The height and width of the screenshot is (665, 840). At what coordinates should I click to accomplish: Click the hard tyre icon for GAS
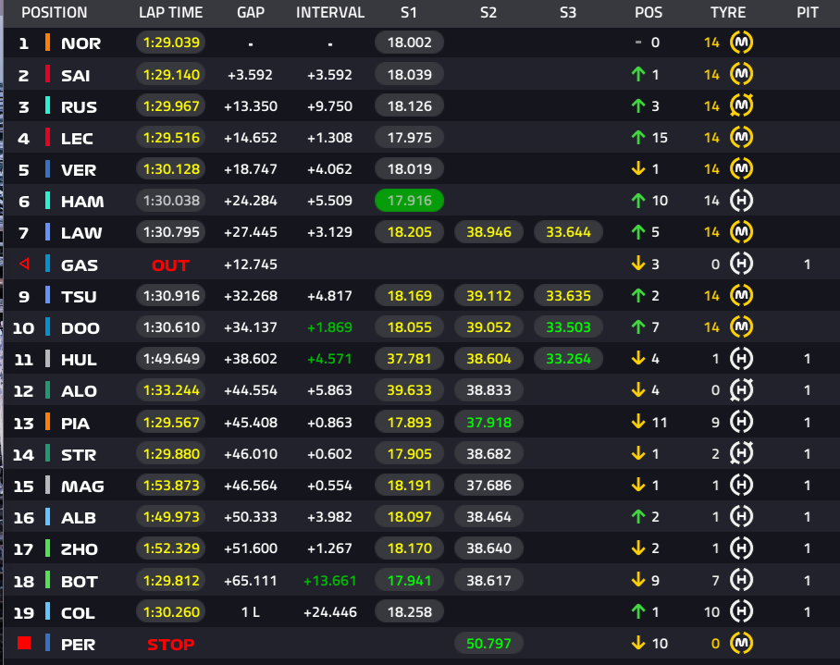click(x=741, y=264)
